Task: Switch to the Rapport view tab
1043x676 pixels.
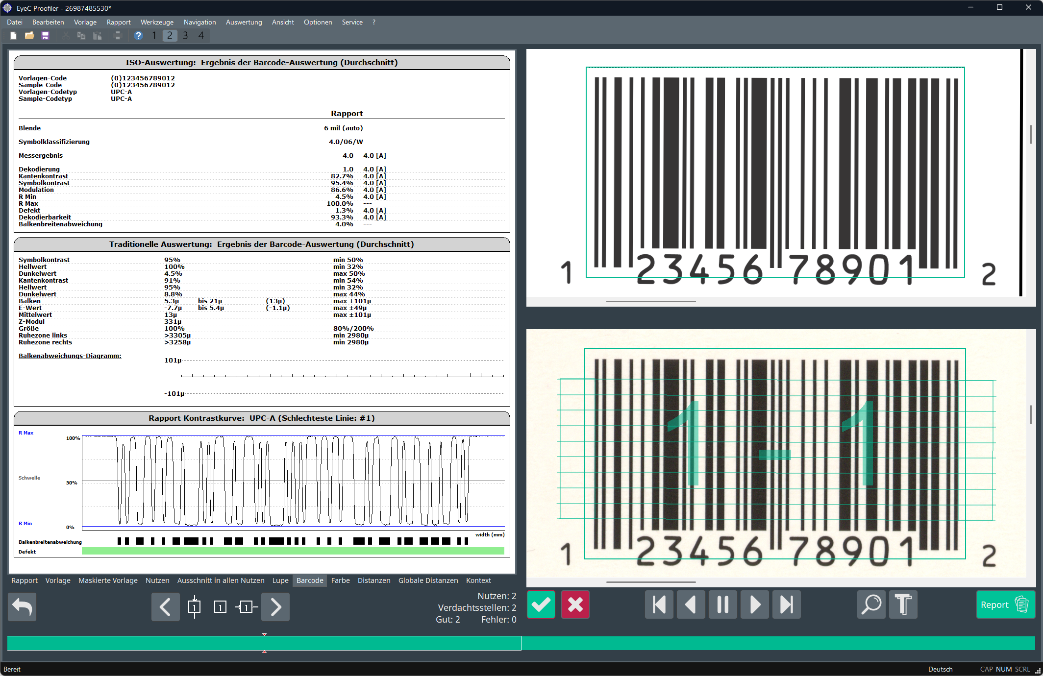Action: [x=25, y=580]
